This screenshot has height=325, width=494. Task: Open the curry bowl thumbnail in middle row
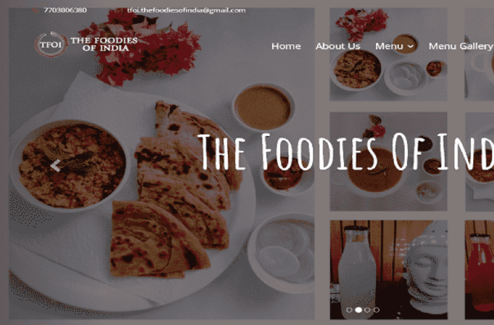tap(388, 161)
